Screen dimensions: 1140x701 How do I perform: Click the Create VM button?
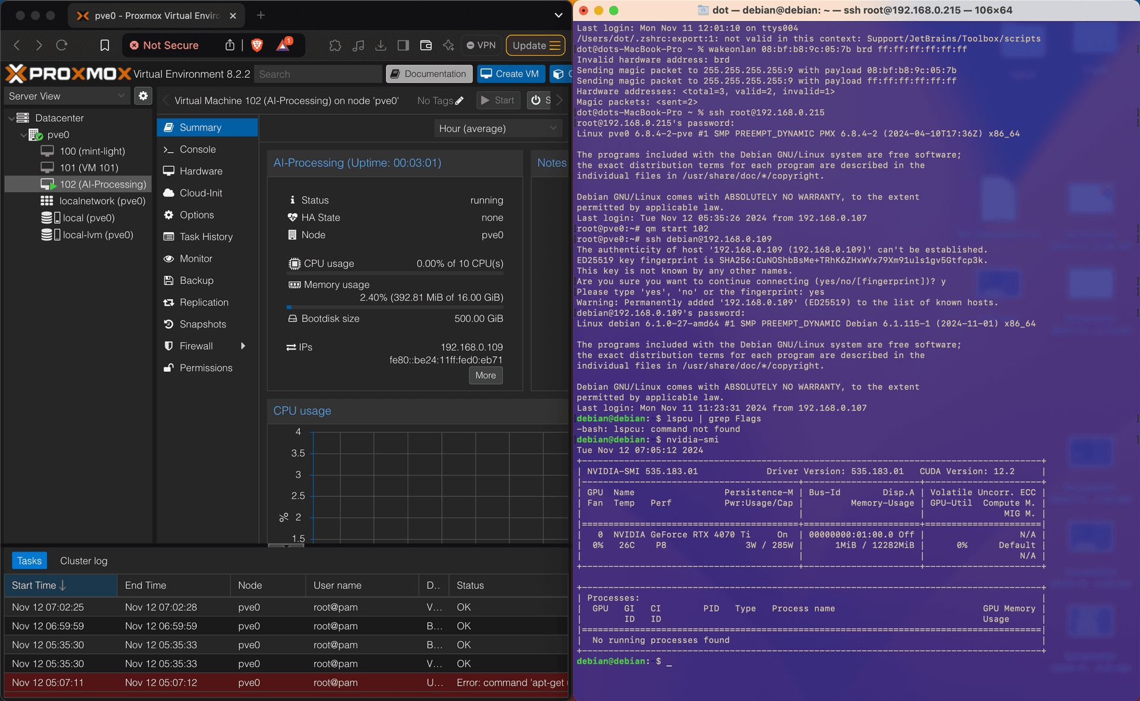pos(511,74)
